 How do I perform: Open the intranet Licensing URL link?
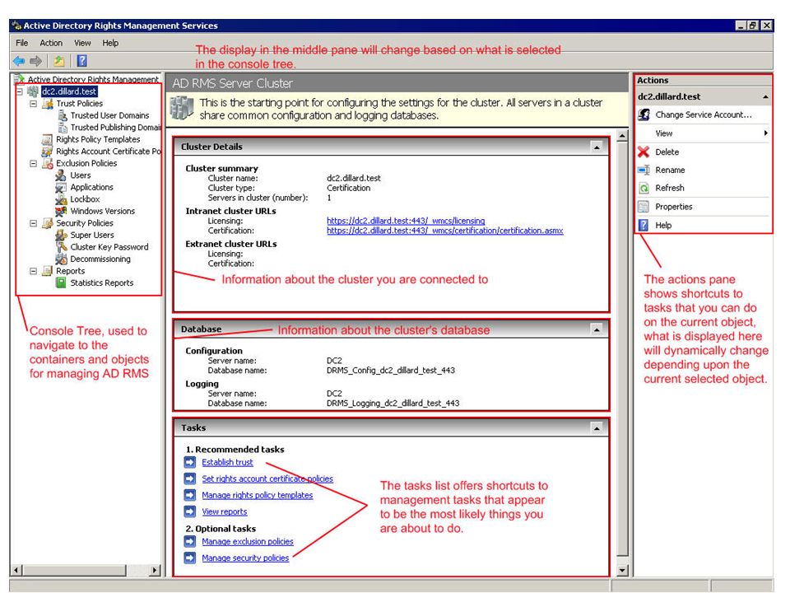(406, 221)
